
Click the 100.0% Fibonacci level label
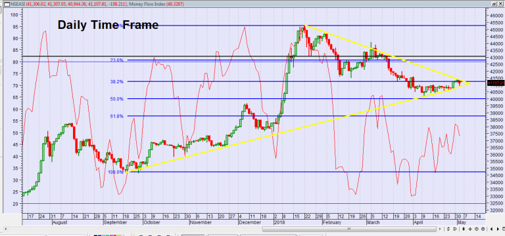pos(116,172)
